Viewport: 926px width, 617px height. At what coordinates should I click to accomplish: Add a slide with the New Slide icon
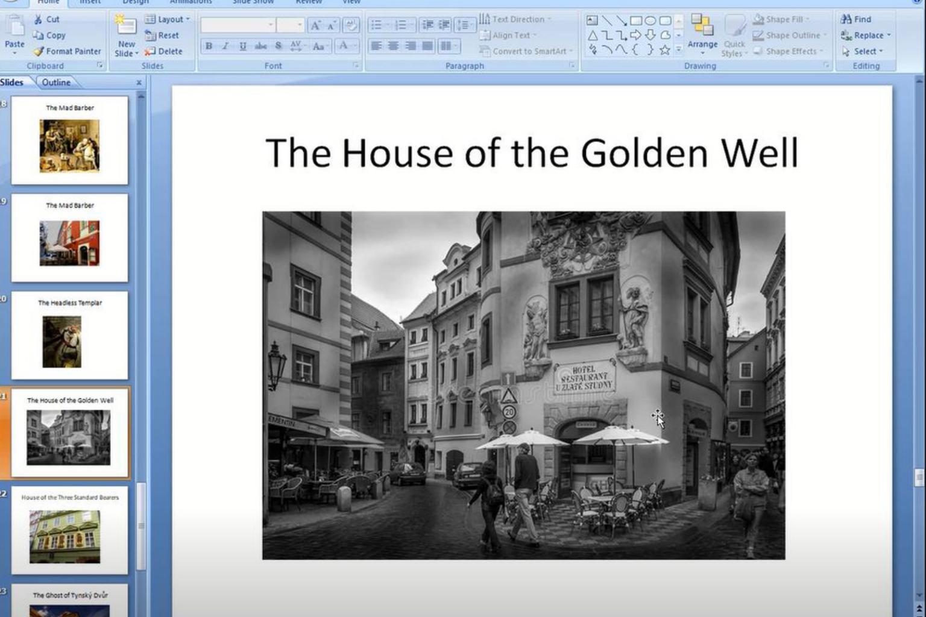125,25
